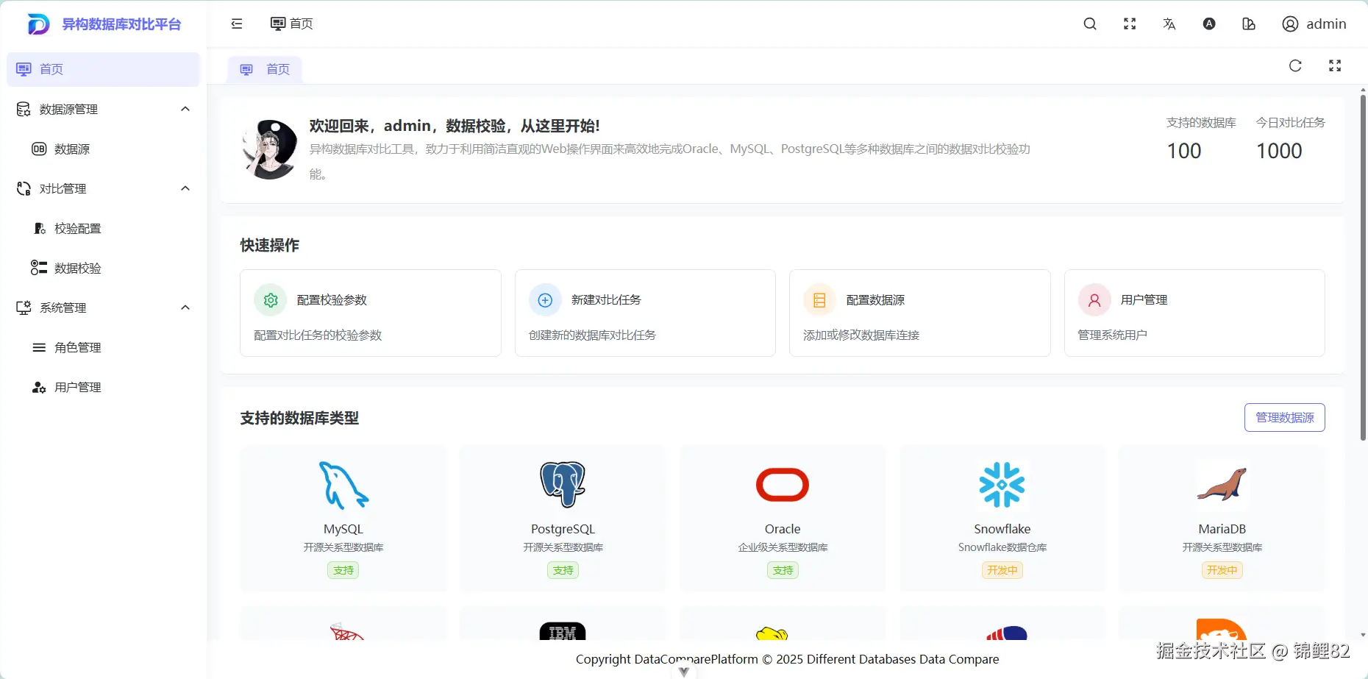Screen dimensions: 1368x679
Task: Click the page vertical scrollbar
Action: [1363, 268]
